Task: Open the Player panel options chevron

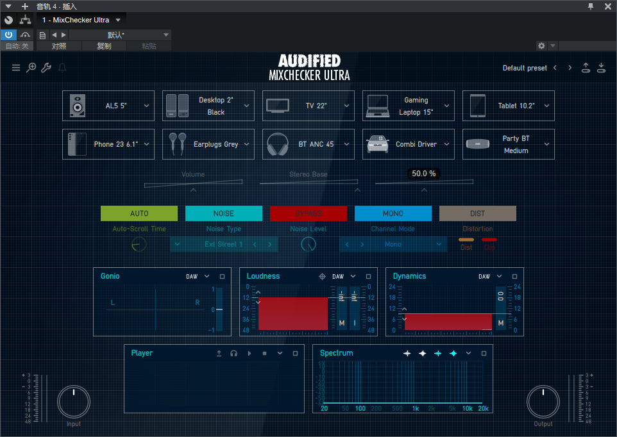Action: coord(280,353)
